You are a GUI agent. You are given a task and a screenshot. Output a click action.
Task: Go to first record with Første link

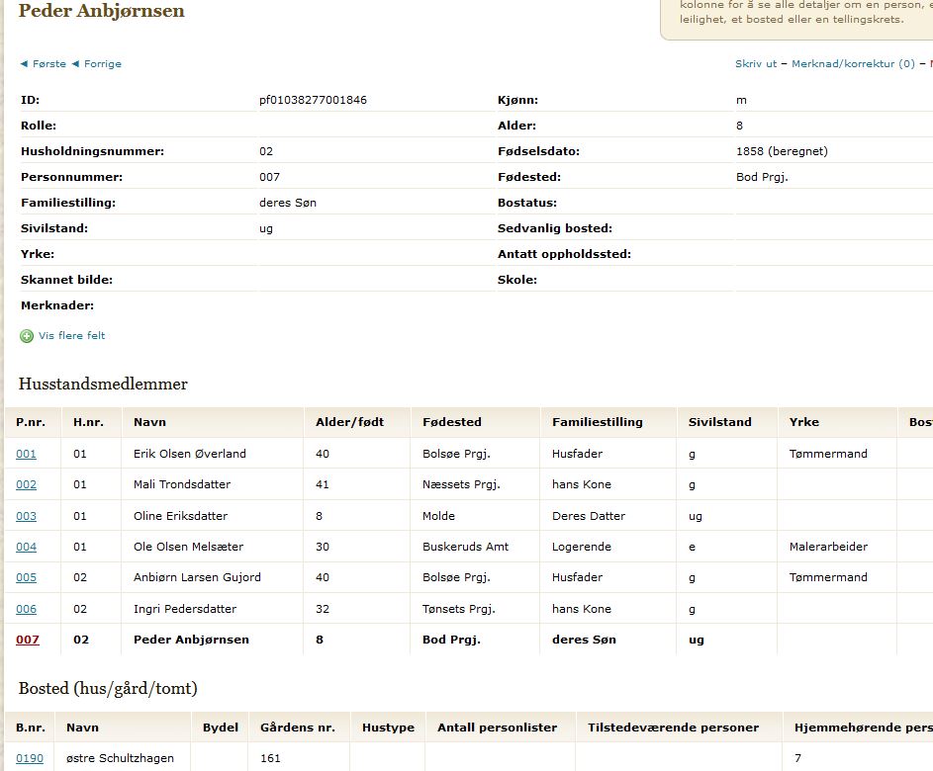tap(44, 64)
